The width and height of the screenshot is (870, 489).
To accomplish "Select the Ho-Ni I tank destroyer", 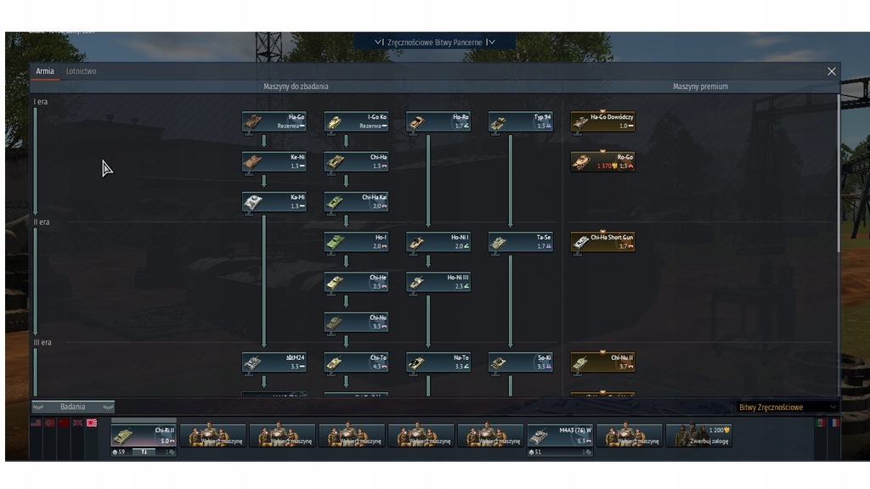I will [x=438, y=242].
